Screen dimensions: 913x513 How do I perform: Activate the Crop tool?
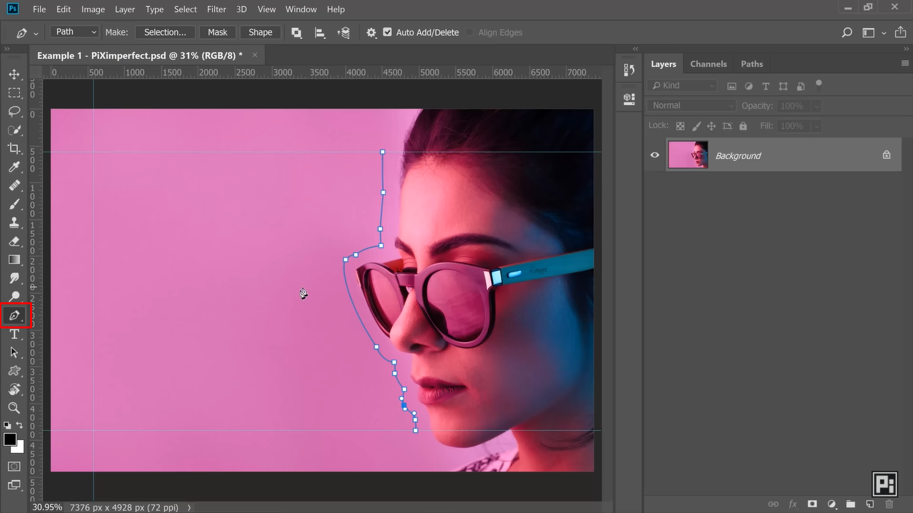coord(15,148)
